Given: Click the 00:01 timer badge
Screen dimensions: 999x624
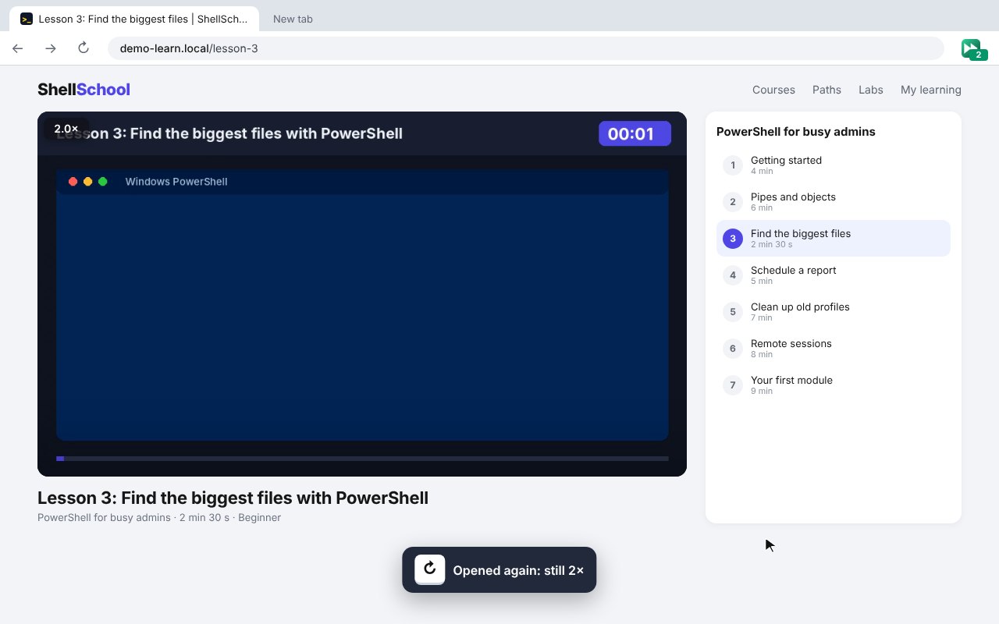Looking at the screenshot, I should coord(635,133).
